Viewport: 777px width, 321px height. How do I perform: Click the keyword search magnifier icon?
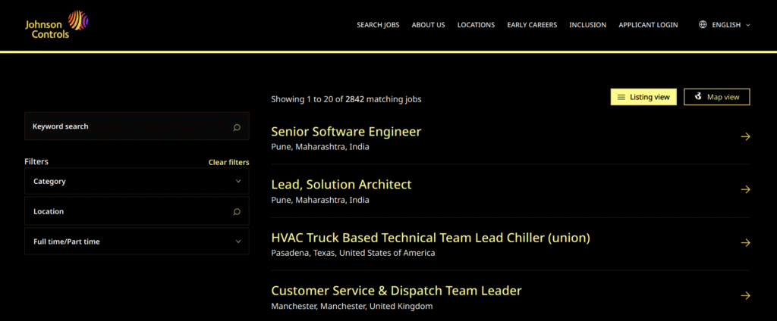[237, 127]
